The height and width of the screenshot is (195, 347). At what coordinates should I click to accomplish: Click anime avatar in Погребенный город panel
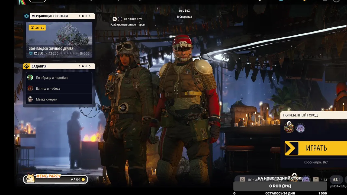(300, 128)
